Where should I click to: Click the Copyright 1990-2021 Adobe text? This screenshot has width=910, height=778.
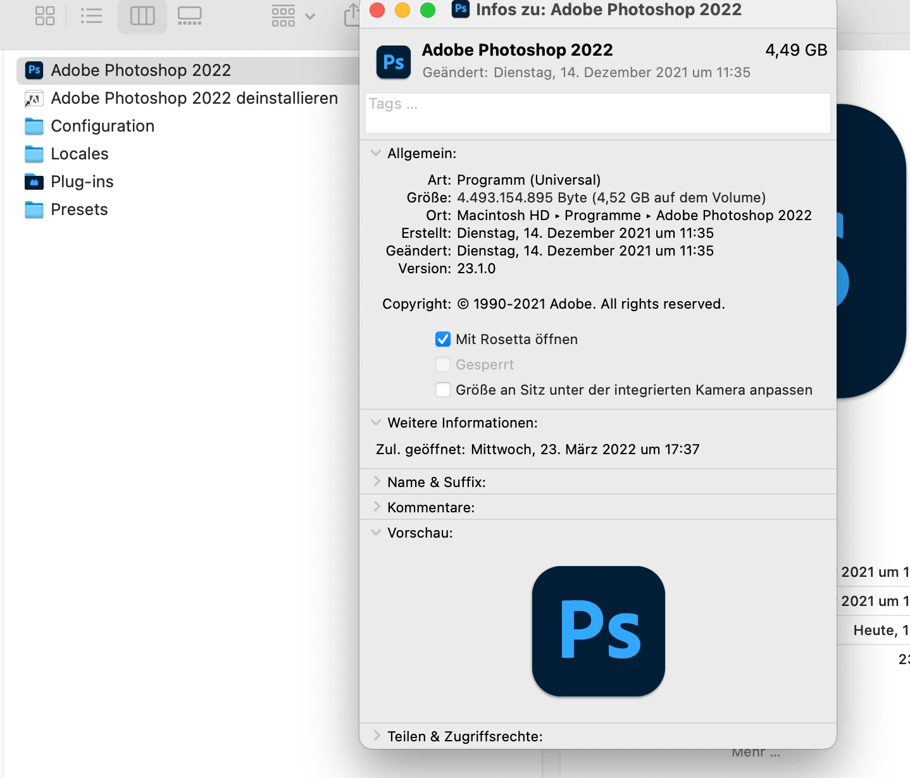click(591, 304)
